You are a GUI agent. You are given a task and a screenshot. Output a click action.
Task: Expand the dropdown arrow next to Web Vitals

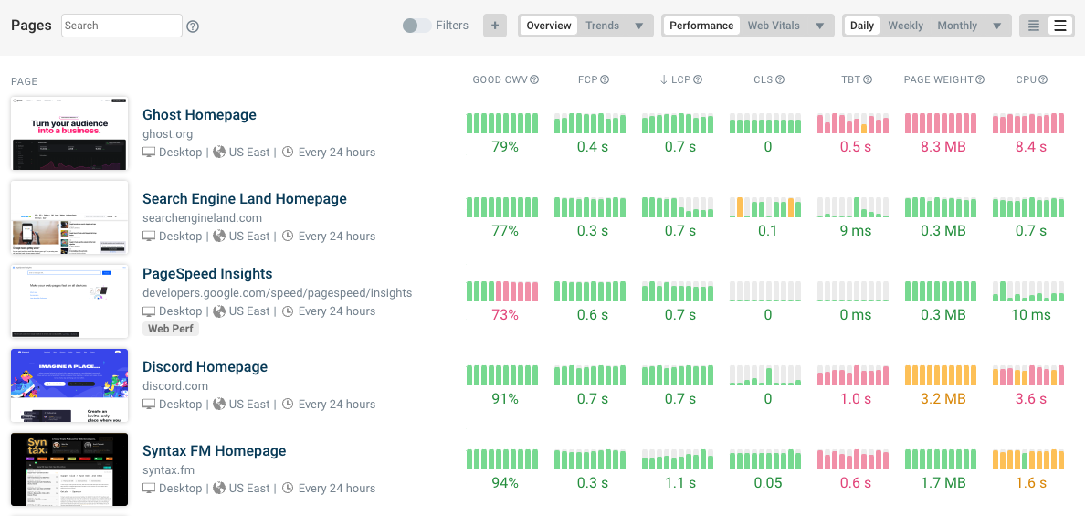[820, 26]
